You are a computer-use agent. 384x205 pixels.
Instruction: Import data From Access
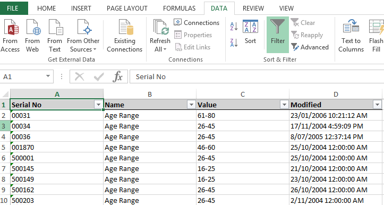[10, 36]
